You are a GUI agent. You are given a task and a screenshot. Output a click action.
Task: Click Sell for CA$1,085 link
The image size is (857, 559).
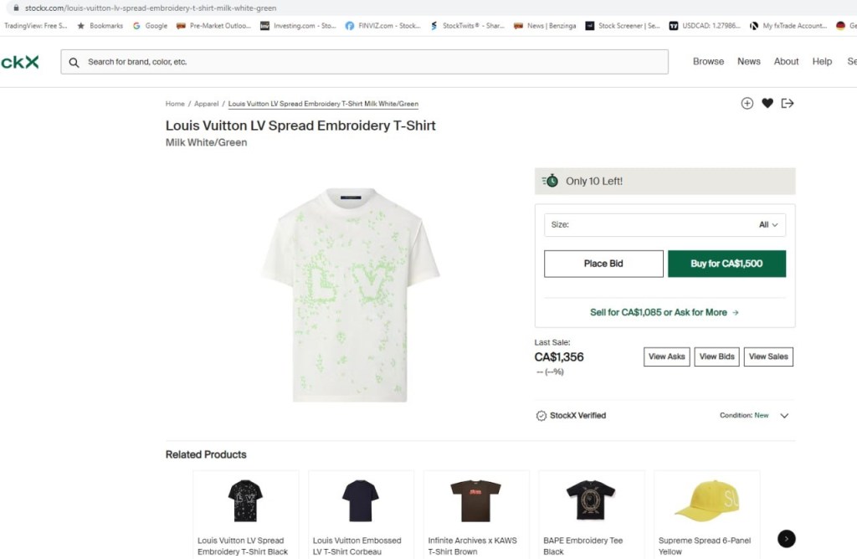click(665, 312)
